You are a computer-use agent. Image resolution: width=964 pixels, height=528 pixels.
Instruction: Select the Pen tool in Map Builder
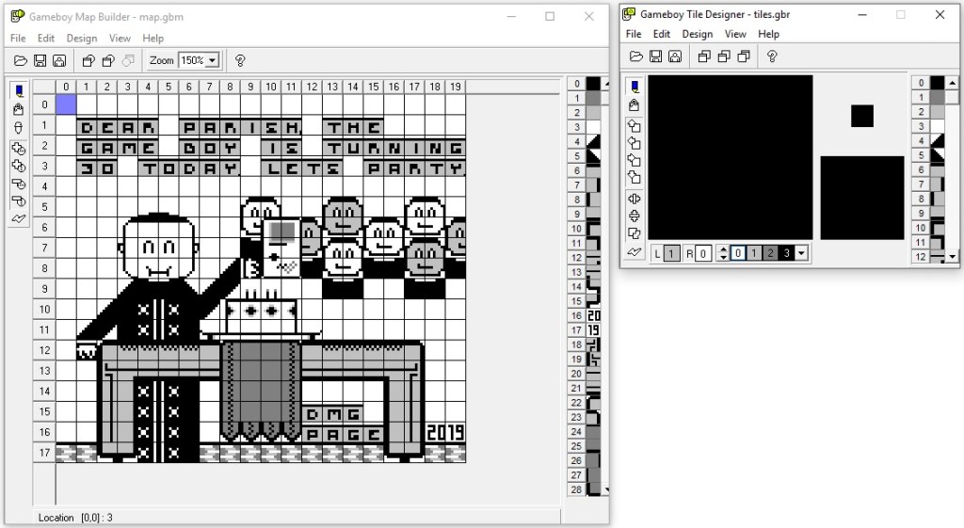[x=19, y=91]
